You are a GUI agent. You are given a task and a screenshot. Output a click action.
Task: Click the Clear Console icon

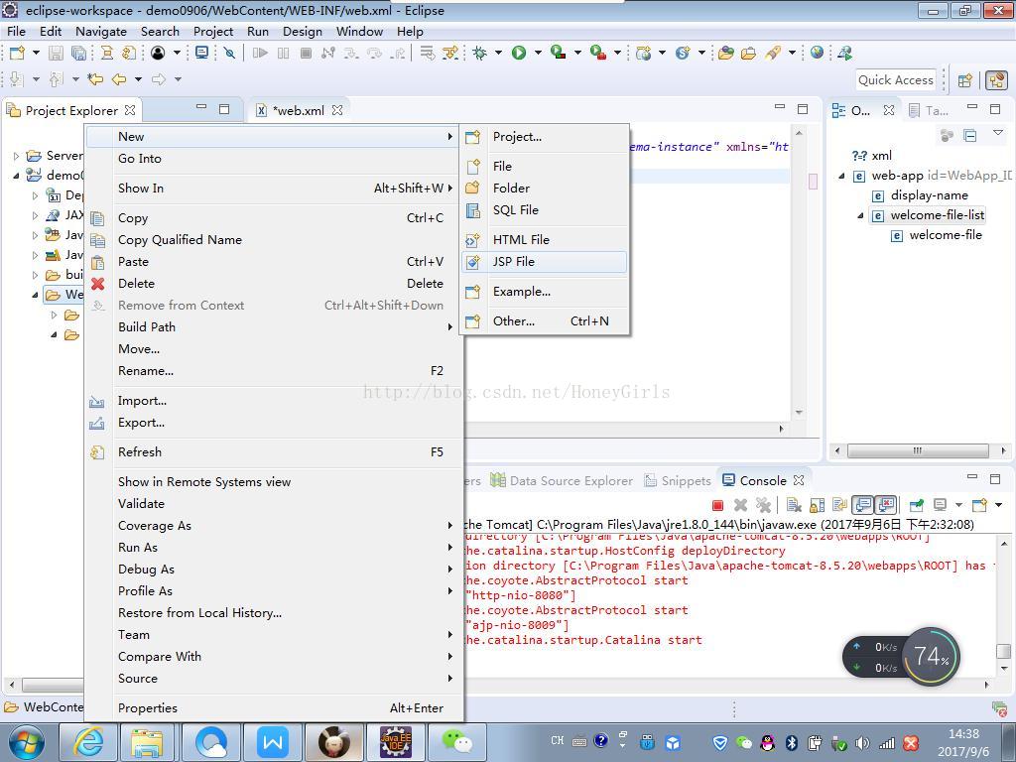[x=794, y=505]
